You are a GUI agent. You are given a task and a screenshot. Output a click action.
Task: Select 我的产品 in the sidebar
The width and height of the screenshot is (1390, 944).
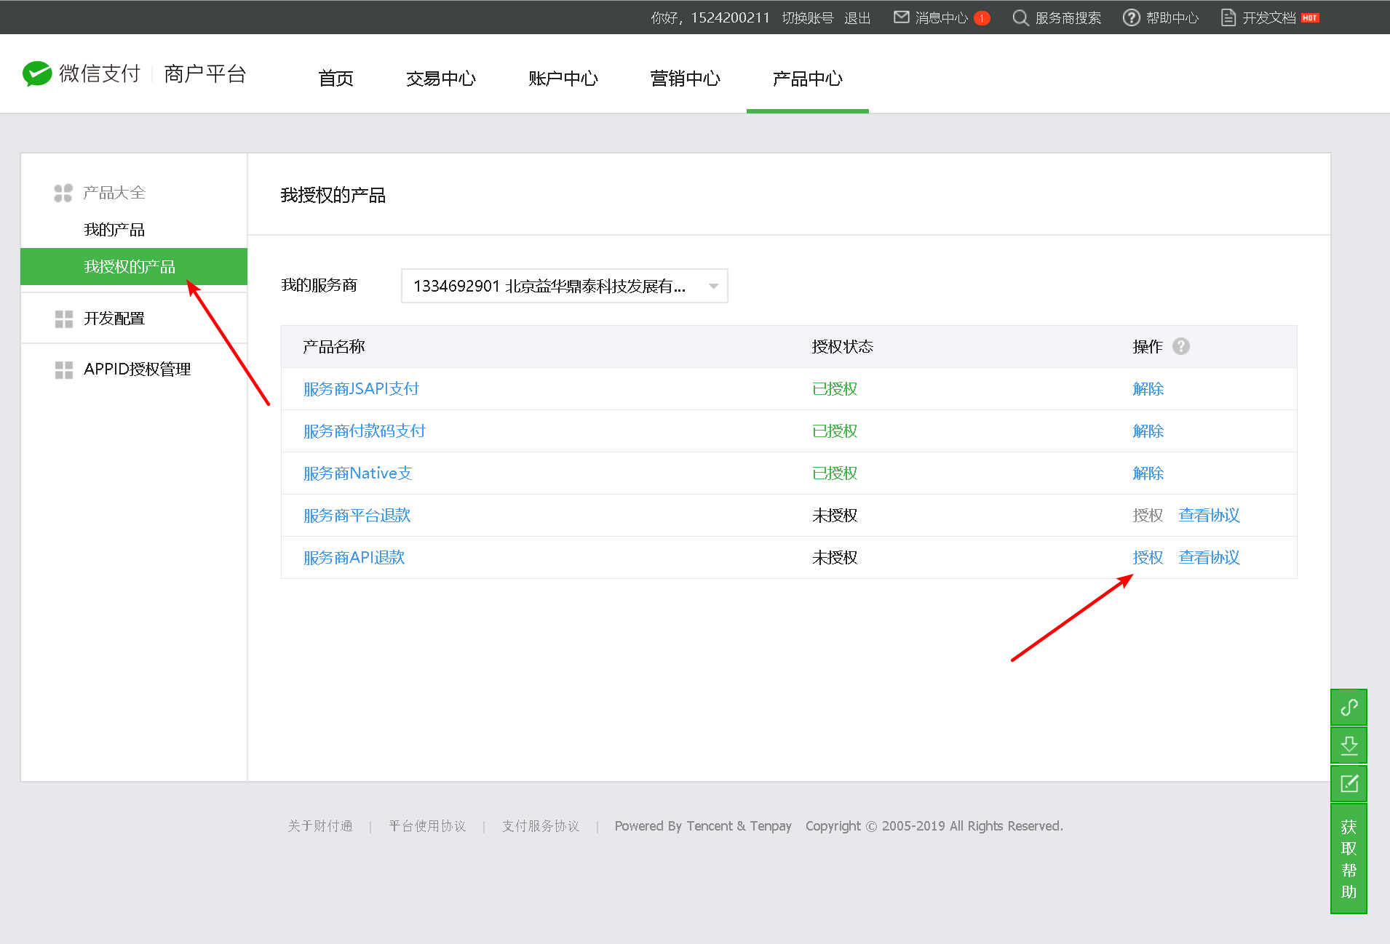(114, 230)
